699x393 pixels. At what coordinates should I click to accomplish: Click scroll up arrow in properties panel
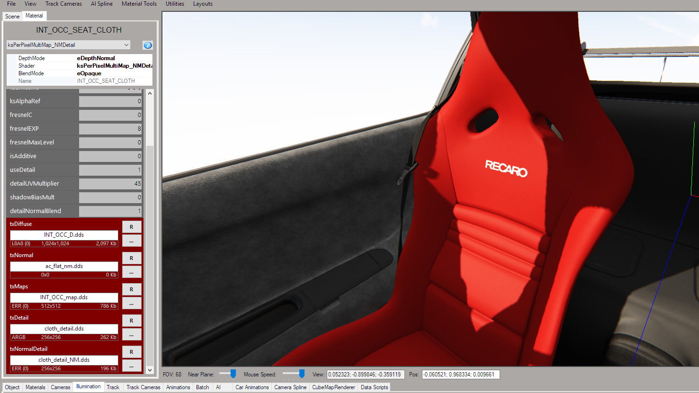coord(150,93)
